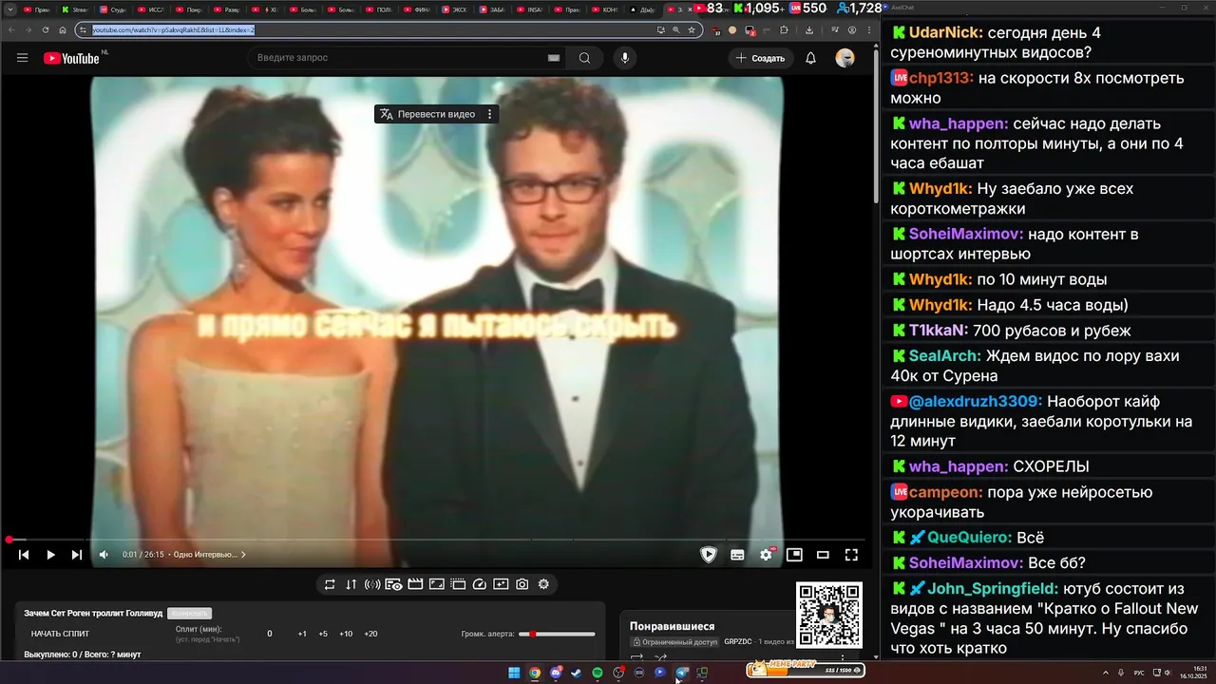Switch to miniplayer mode
The height and width of the screenshot is (684, 1216).
[x=794, y=555]
